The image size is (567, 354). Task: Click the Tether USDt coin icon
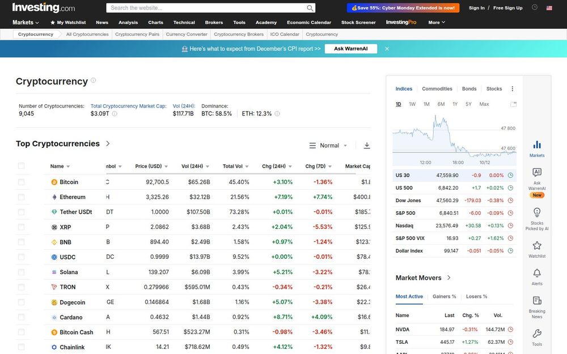point(54,212)
